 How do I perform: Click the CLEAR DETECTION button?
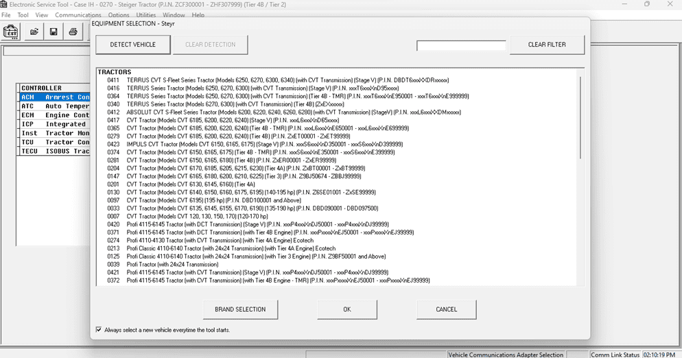211,45
